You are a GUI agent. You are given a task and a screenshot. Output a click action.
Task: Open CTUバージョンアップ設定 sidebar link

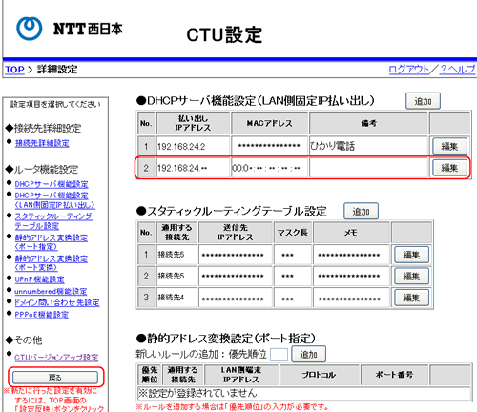[56, 358]
